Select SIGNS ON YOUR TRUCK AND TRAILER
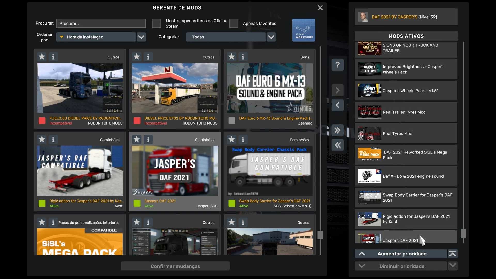The width and height of the screenshot is (496, 279). tap(406, 49)
